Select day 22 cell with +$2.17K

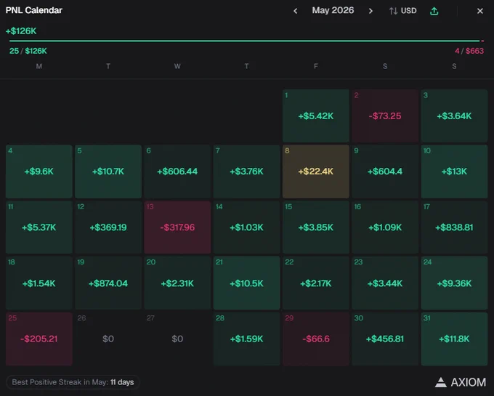(316, 283)
